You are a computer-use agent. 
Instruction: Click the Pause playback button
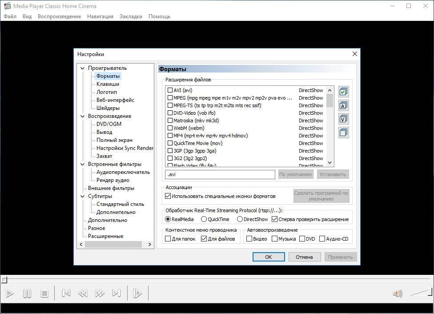[27, 293]
